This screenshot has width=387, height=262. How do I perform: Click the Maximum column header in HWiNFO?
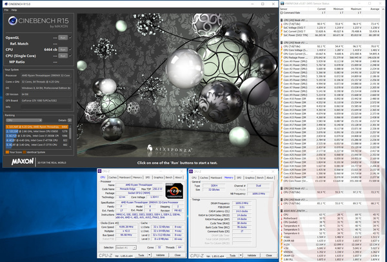pyautogui.click(x=356, y=9)
